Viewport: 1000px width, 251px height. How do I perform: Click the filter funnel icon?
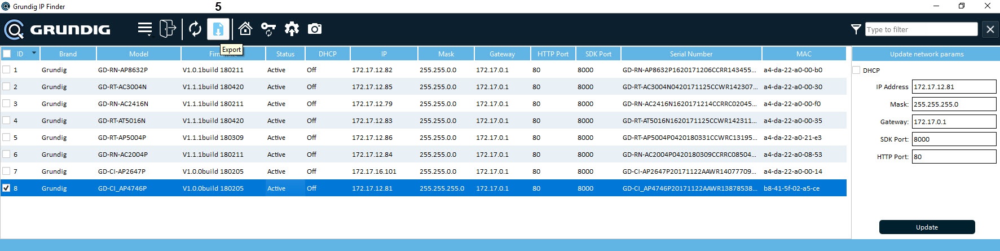coord(856,29)
